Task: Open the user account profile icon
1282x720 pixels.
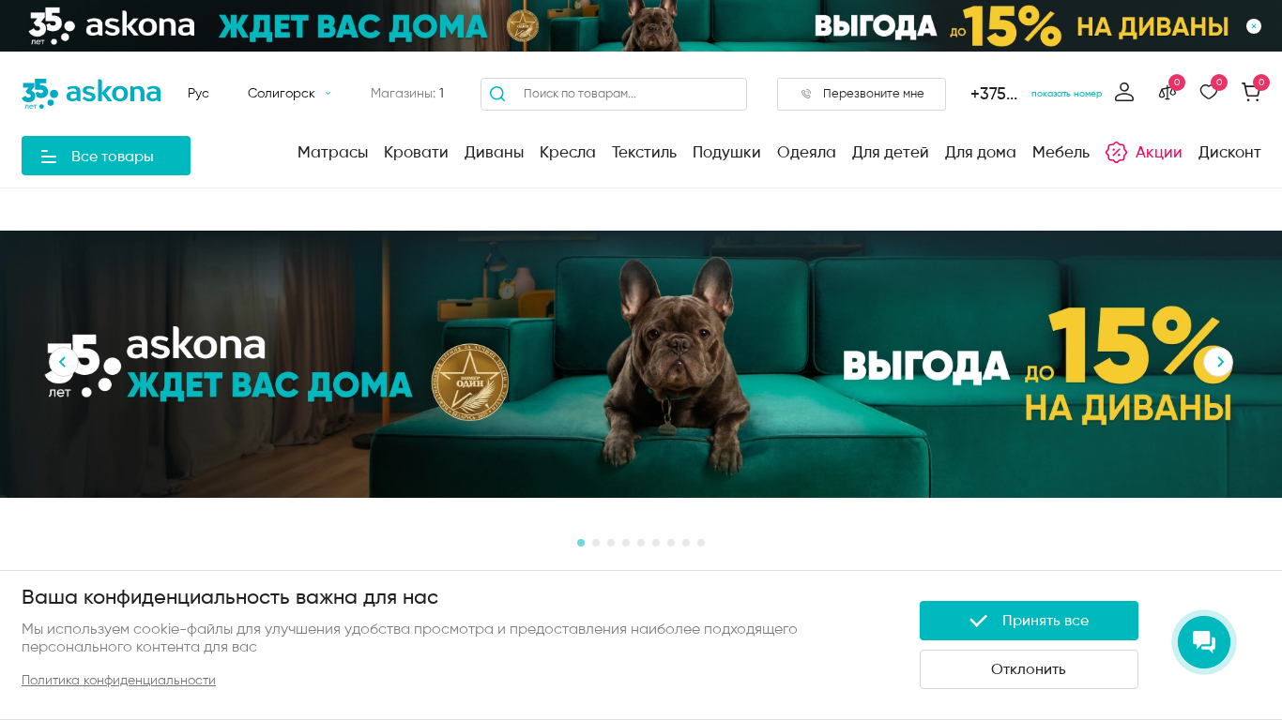Action: (1124, 92)
